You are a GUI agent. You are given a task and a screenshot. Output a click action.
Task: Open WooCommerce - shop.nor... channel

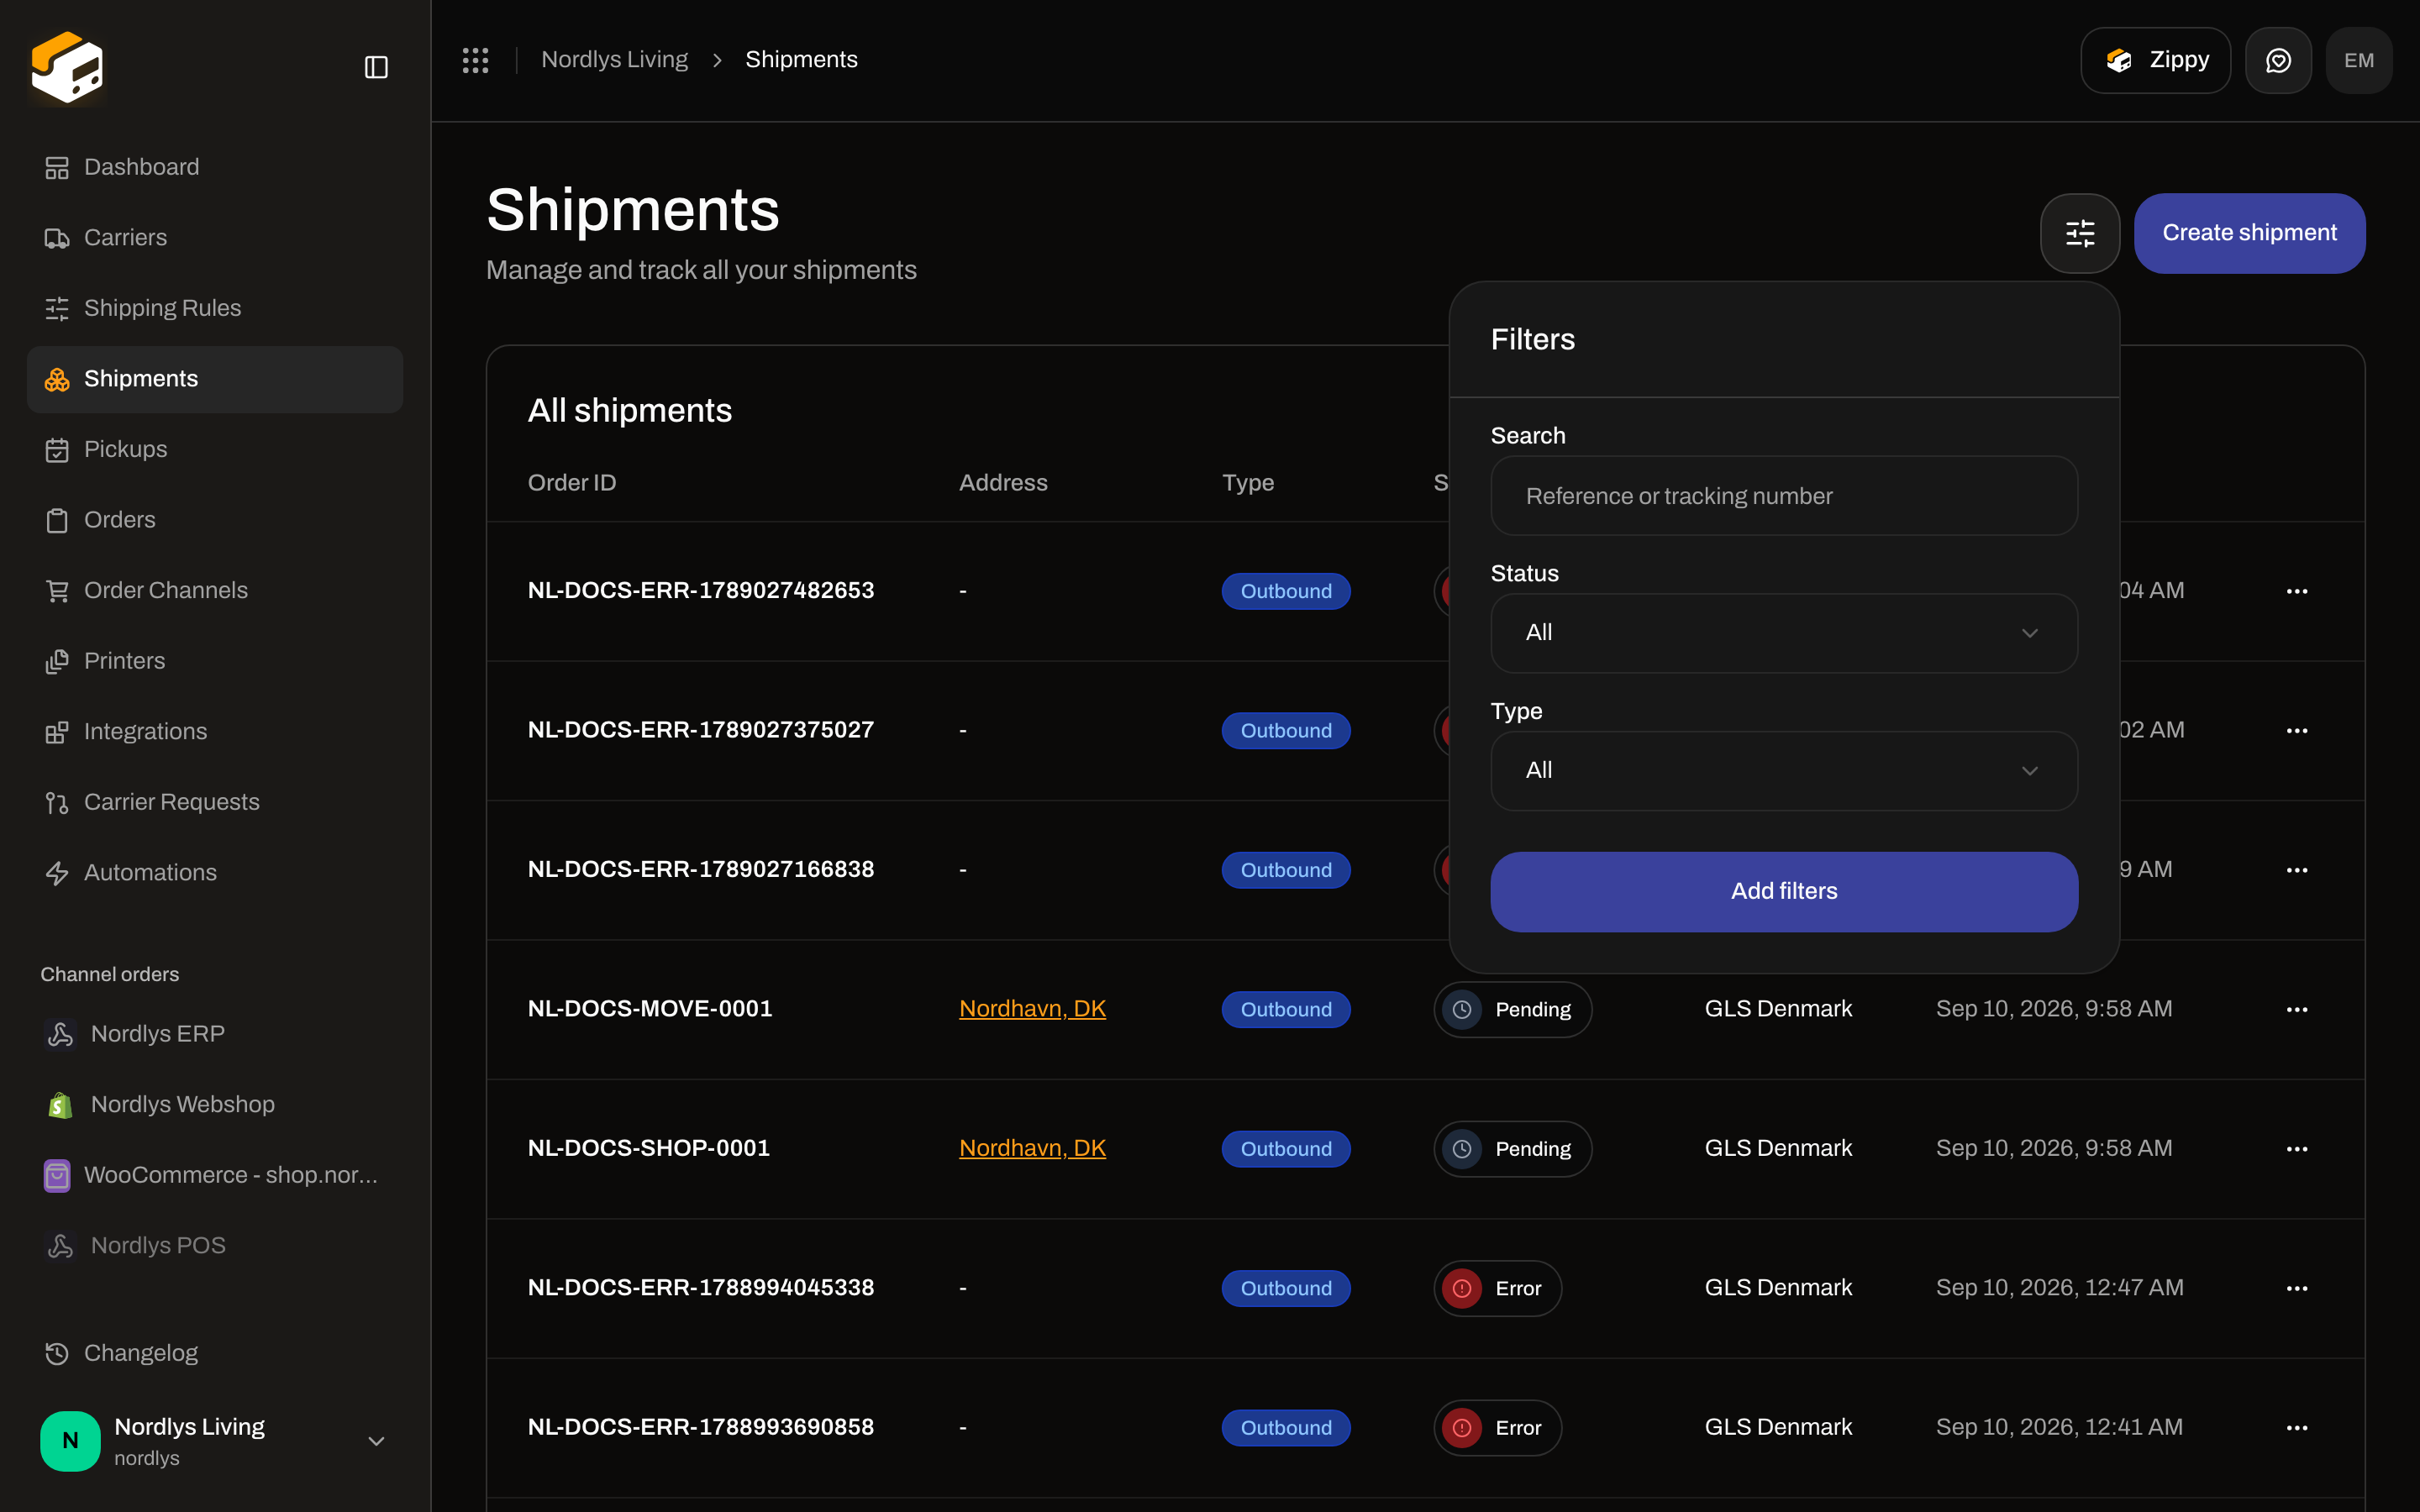coord(215,1175)
